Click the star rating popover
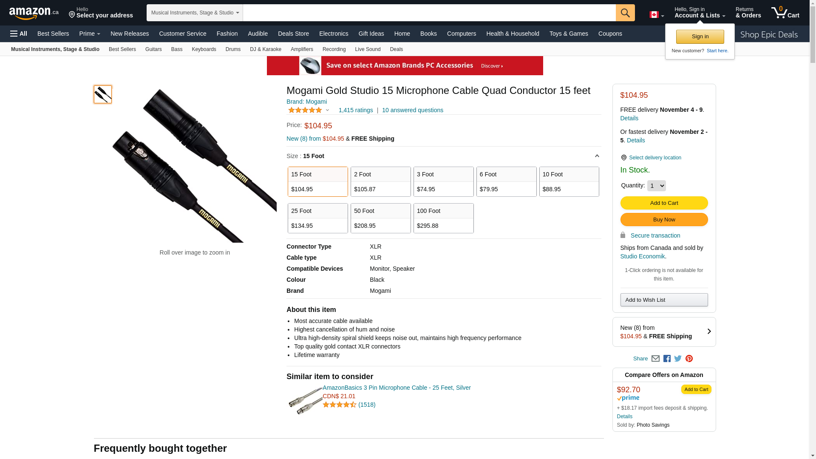Screen dimensions: 816x459 309,110
